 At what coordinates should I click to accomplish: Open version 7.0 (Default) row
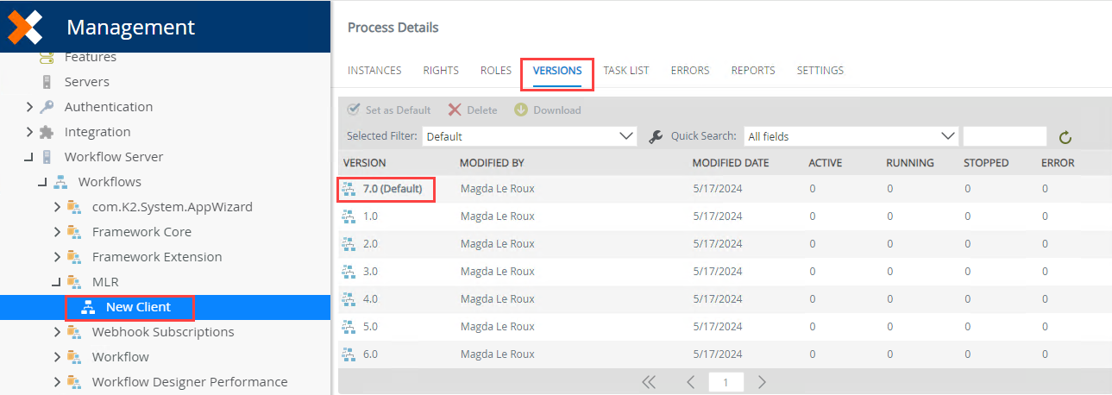(x=393, y=189)
